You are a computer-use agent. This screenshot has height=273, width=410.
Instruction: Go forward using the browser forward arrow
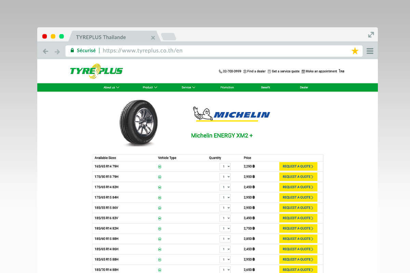(x=57, y=51)
